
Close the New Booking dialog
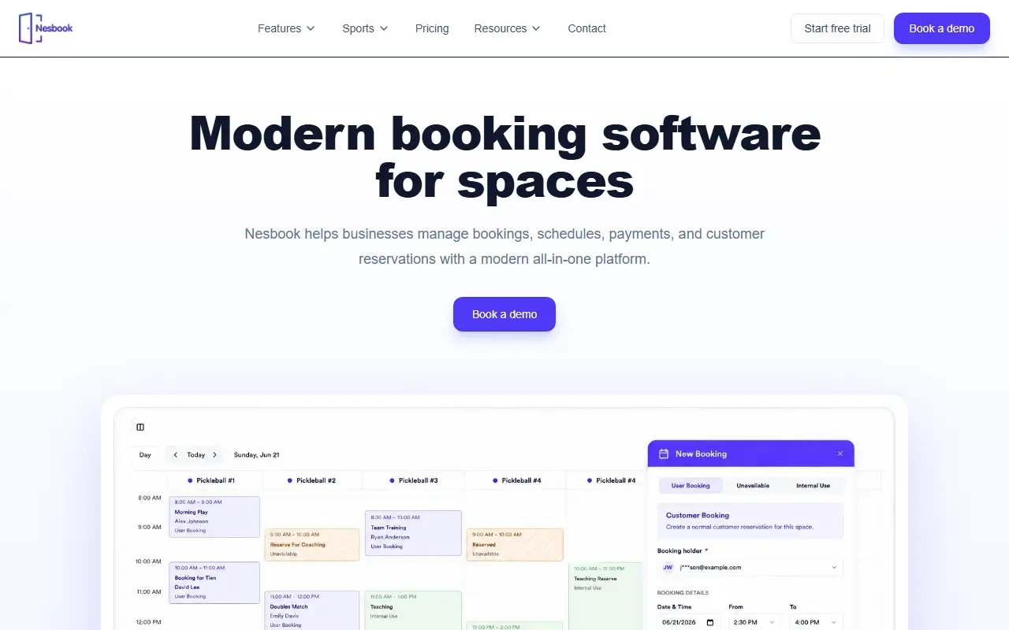click(x=840, y=454)
